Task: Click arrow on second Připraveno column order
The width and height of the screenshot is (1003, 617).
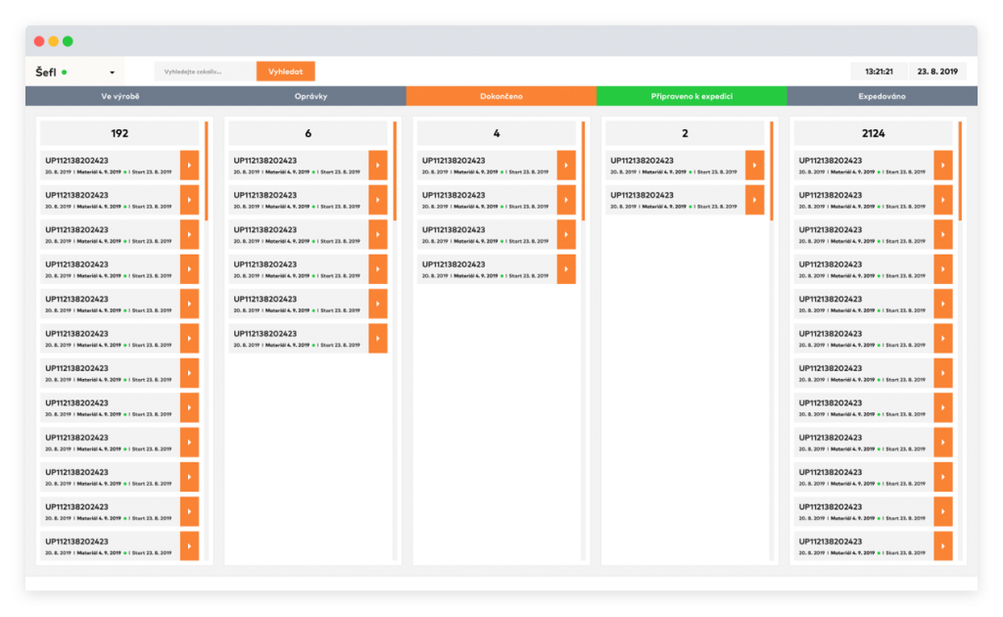Action: [754, 200]
